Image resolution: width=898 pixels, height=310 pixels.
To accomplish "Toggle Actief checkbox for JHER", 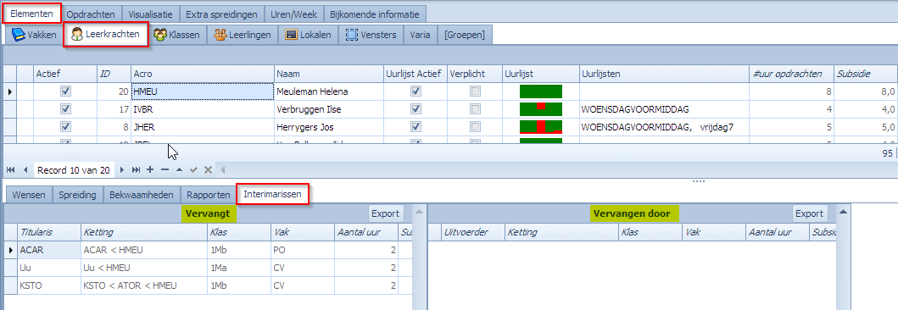I will coord(66,126).
